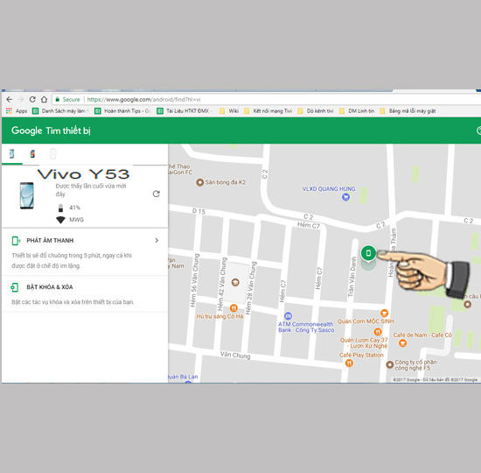Click the school marker near Hẻm 42 Văn Chung

[x=235, y=282]
